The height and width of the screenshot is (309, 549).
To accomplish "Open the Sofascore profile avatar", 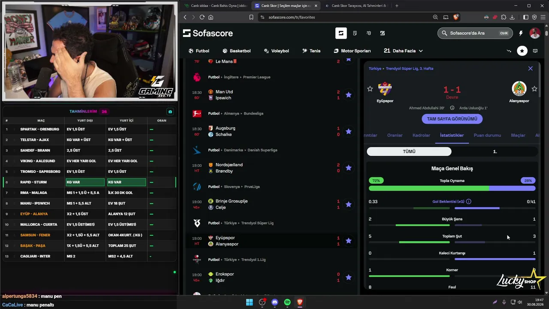I will (x=534, y=33).
